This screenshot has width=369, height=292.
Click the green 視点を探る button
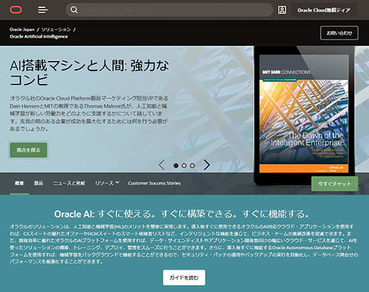click(28, 150)
